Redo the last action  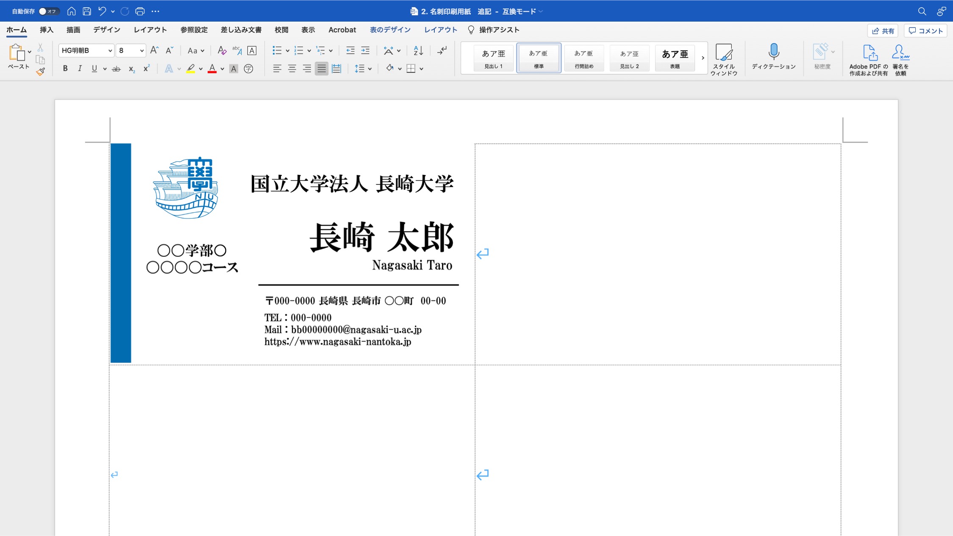click(125, 11)
